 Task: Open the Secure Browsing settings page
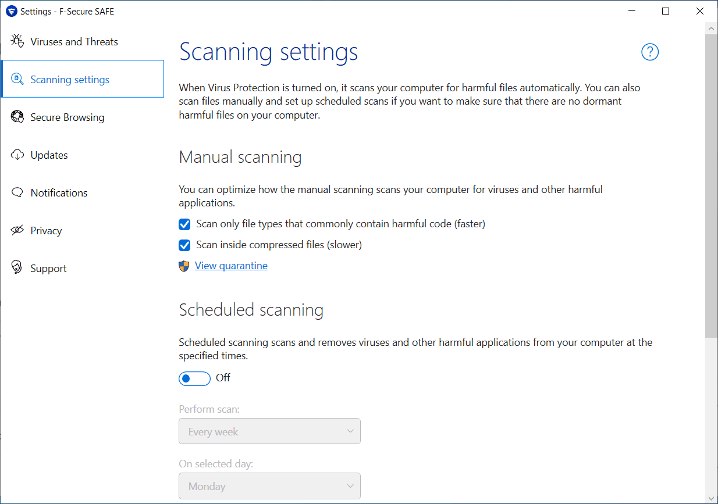67,117
